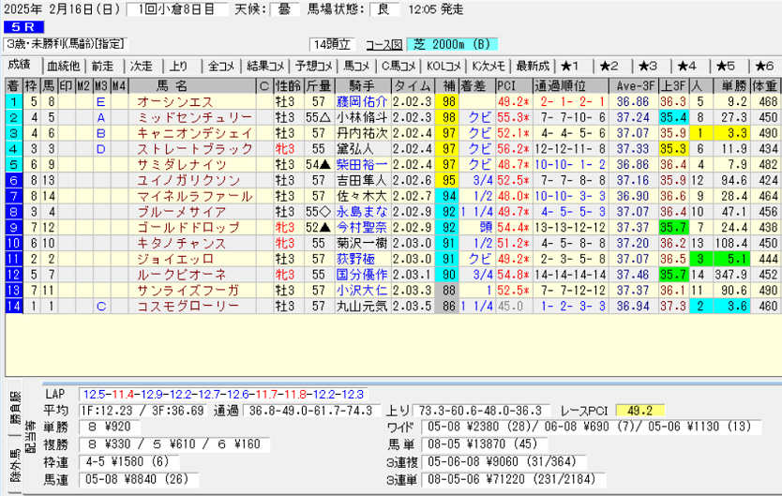Open the ★1 star tab

pyautogui.click(x=571, y=66)
